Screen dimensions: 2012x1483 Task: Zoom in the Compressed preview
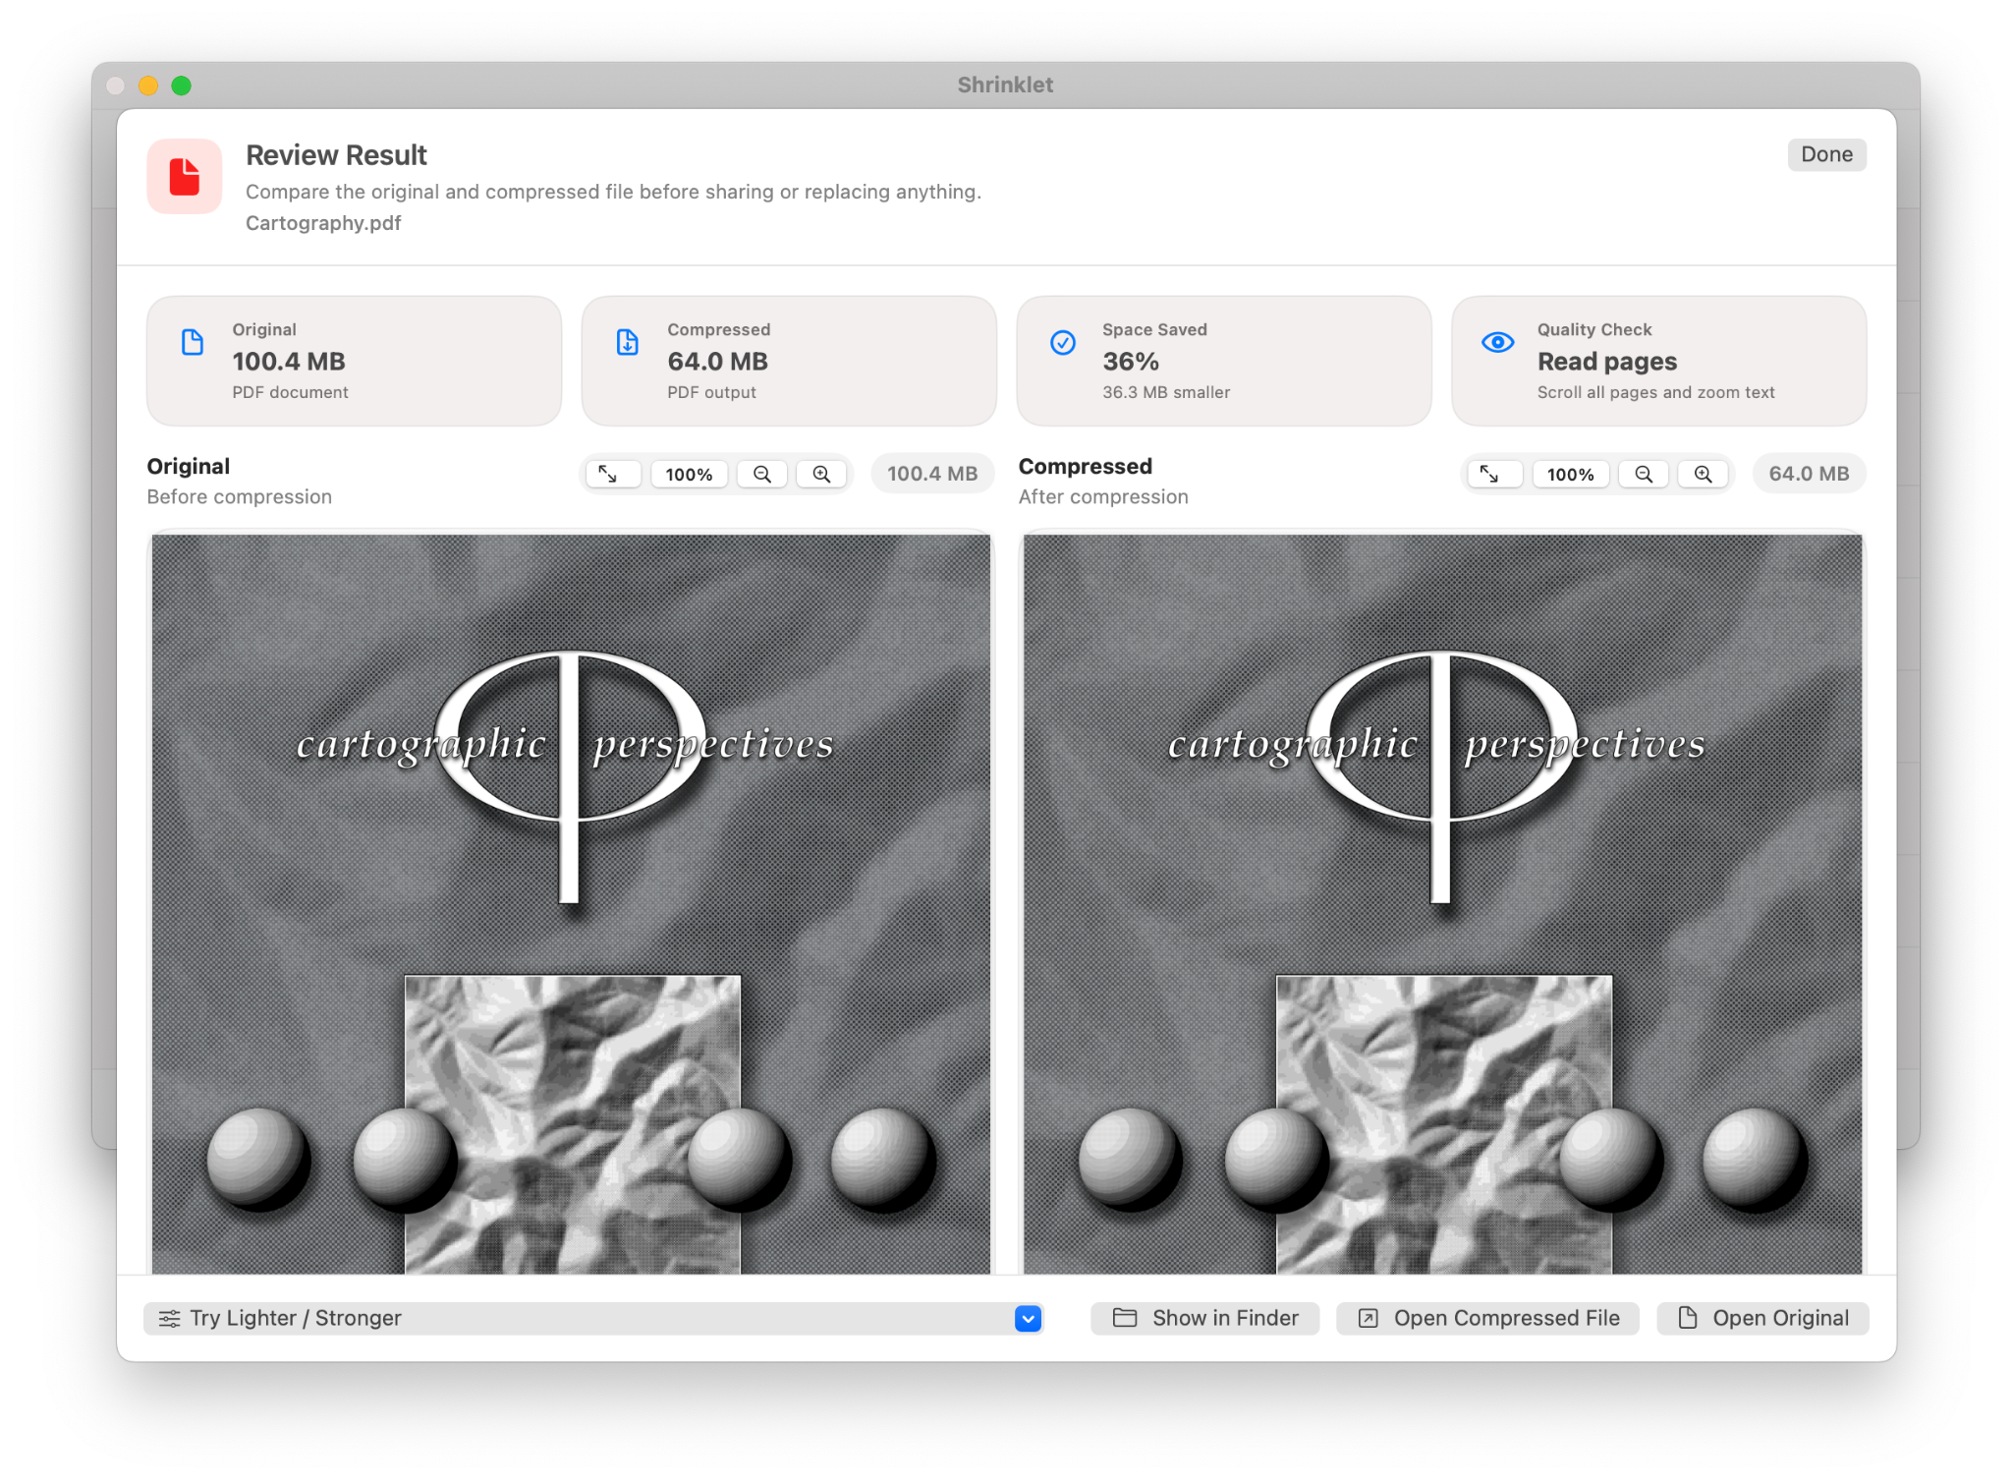[1703, 474]
